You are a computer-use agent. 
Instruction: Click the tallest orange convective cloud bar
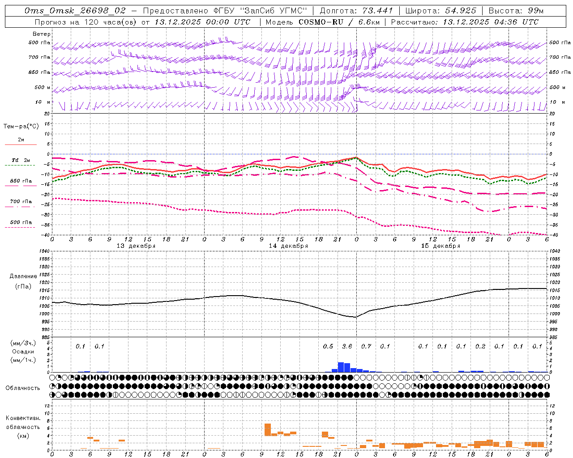[x=268, y=430]
